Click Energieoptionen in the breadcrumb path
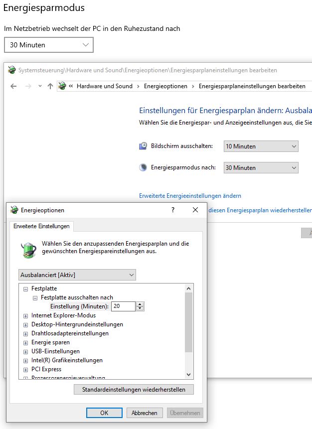This screenshot has height=429, width=312. coord(165,86)
